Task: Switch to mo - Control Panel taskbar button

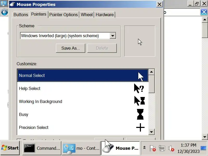Action: click(x=81, y=148)
